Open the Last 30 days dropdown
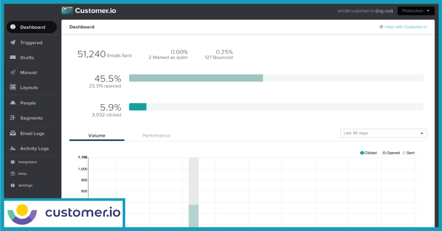This screenshot has height=231, width=442. coord(383,133)
